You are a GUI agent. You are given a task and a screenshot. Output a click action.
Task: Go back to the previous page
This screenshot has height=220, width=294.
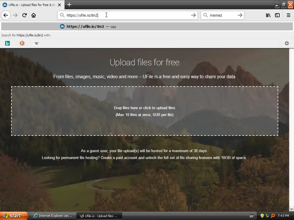coord(6,15)
